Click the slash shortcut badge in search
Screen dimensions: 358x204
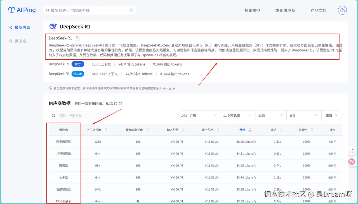(131, 10)
